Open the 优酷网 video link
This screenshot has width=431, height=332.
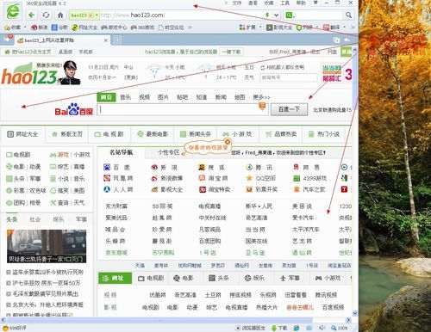158,295
